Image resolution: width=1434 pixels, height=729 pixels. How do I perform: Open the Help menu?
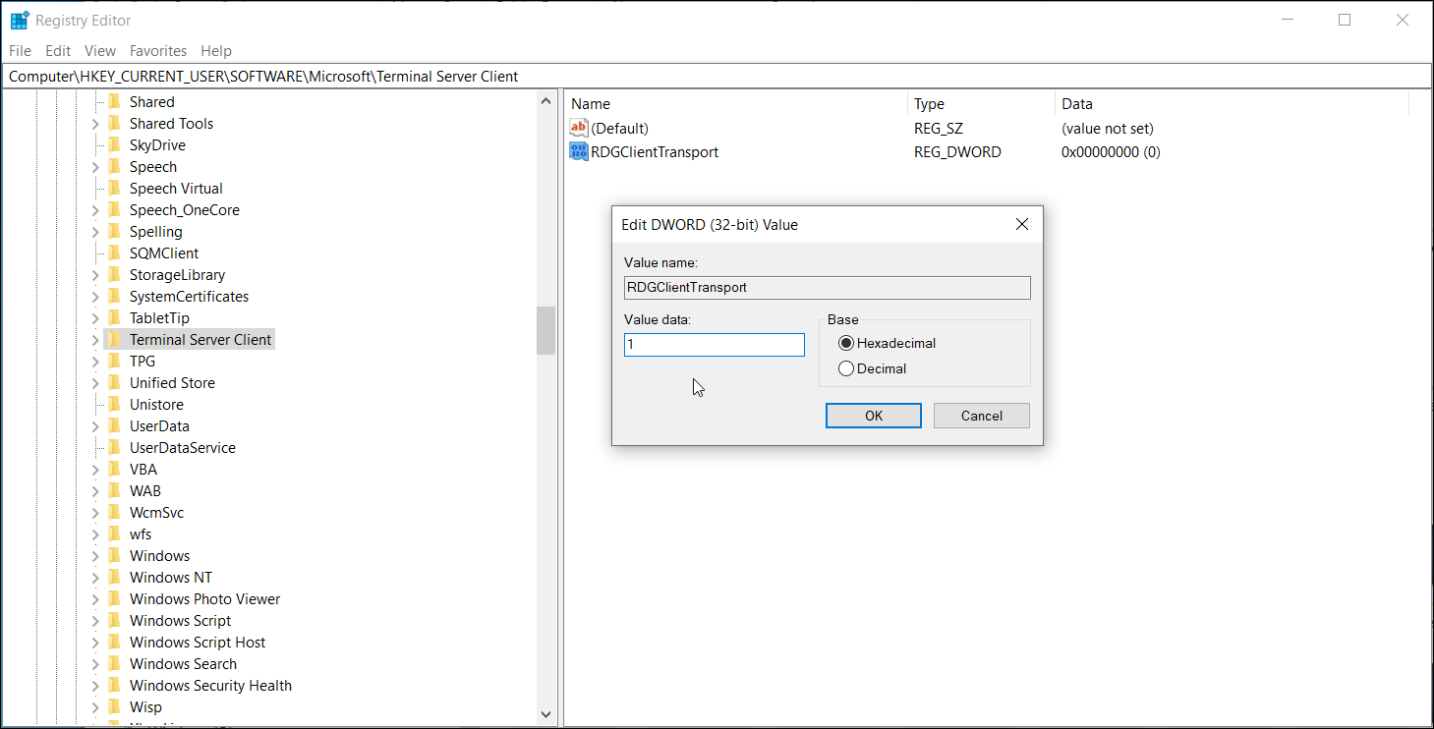point(216,50)
